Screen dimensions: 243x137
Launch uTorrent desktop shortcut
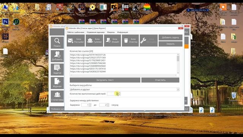click(16, 22)
